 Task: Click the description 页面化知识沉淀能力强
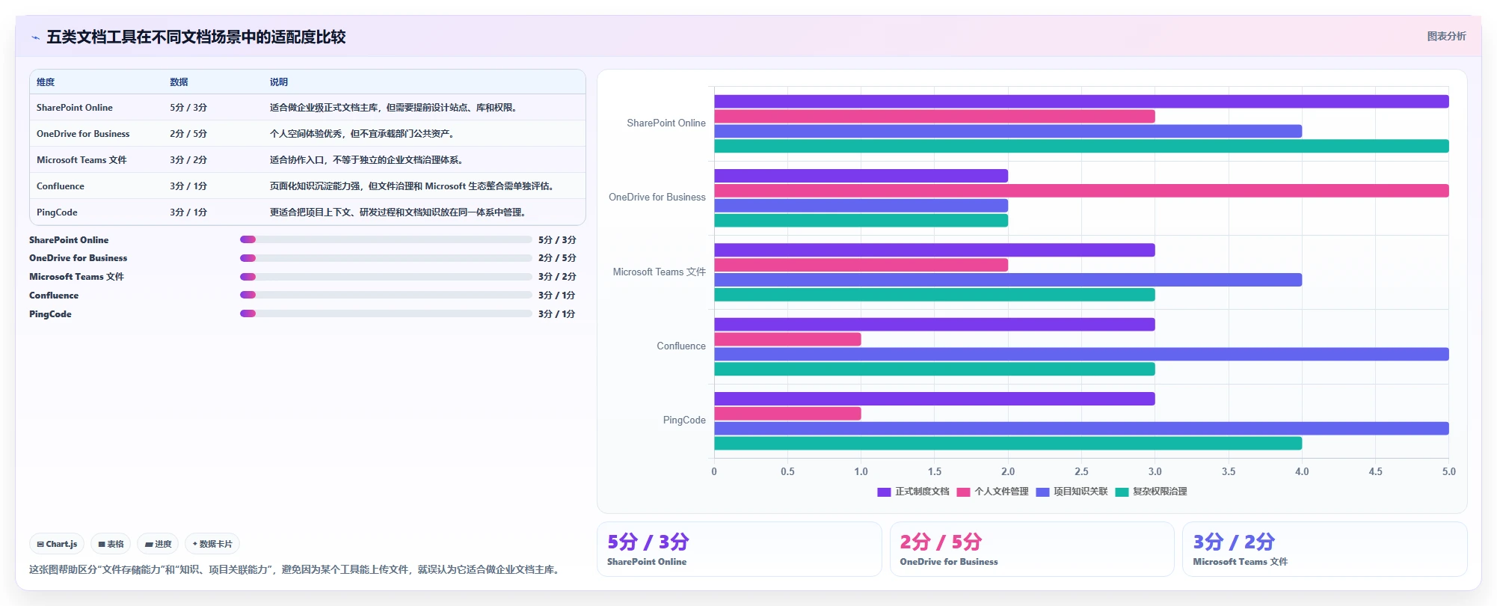414,186
